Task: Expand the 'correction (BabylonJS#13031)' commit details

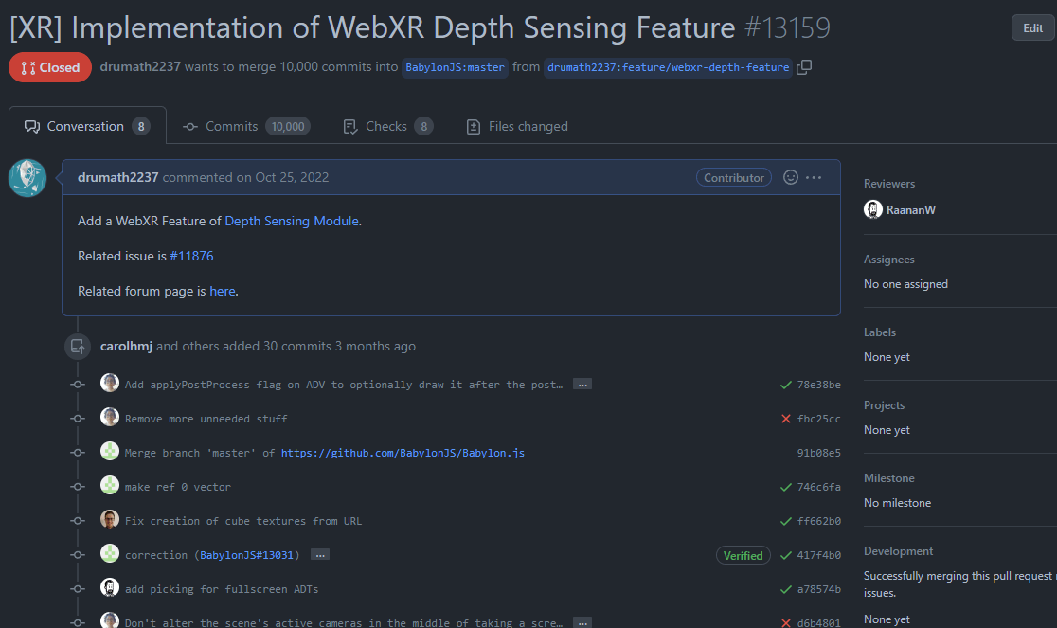Action: point(320,554)
